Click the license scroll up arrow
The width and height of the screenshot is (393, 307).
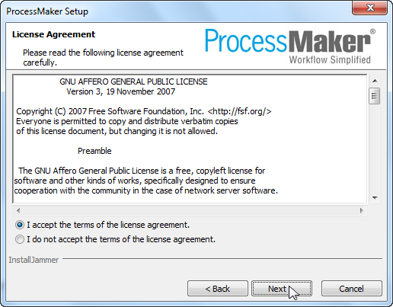pos(375,81)
